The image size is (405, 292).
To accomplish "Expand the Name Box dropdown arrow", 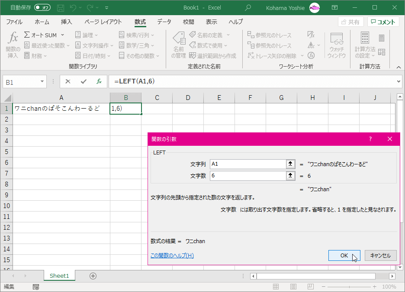I will pos(42,81).
